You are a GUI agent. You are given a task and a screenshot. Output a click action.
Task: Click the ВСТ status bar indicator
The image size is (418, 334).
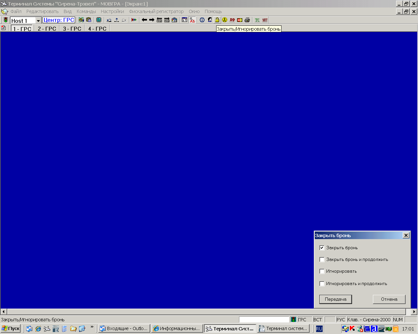pos(318,320)
